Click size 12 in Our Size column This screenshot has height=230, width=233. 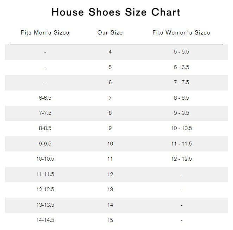pos(110,174)
